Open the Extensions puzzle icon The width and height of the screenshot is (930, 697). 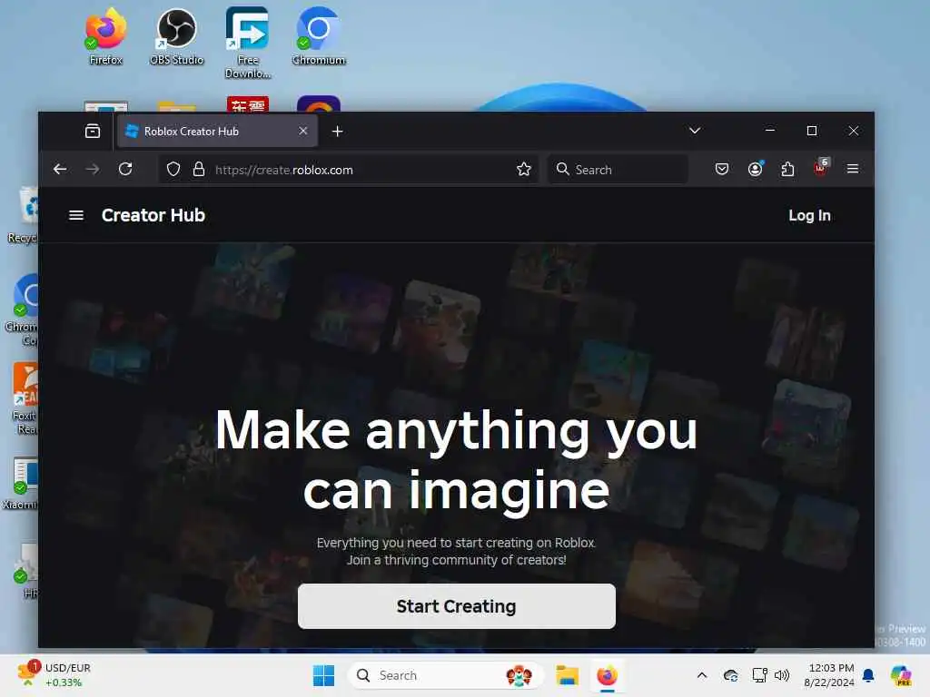(787, 170)
